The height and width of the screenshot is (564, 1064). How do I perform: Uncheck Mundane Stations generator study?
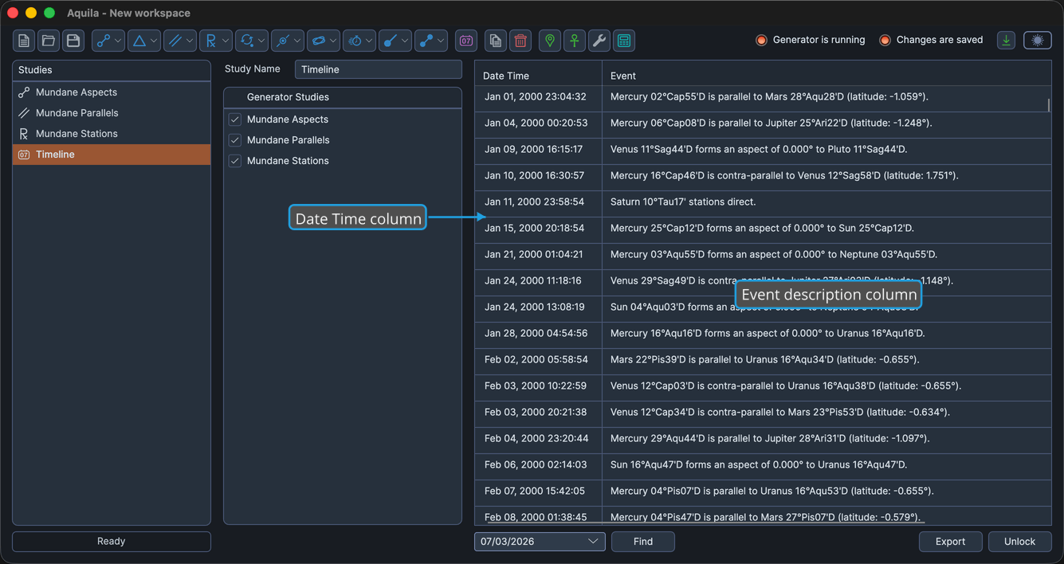(x=235, y=161)
